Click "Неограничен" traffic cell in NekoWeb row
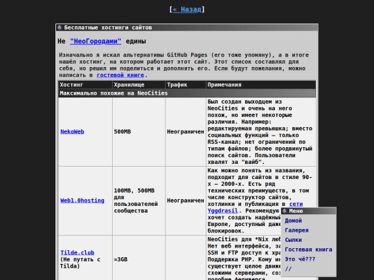 tap(186, 131)
